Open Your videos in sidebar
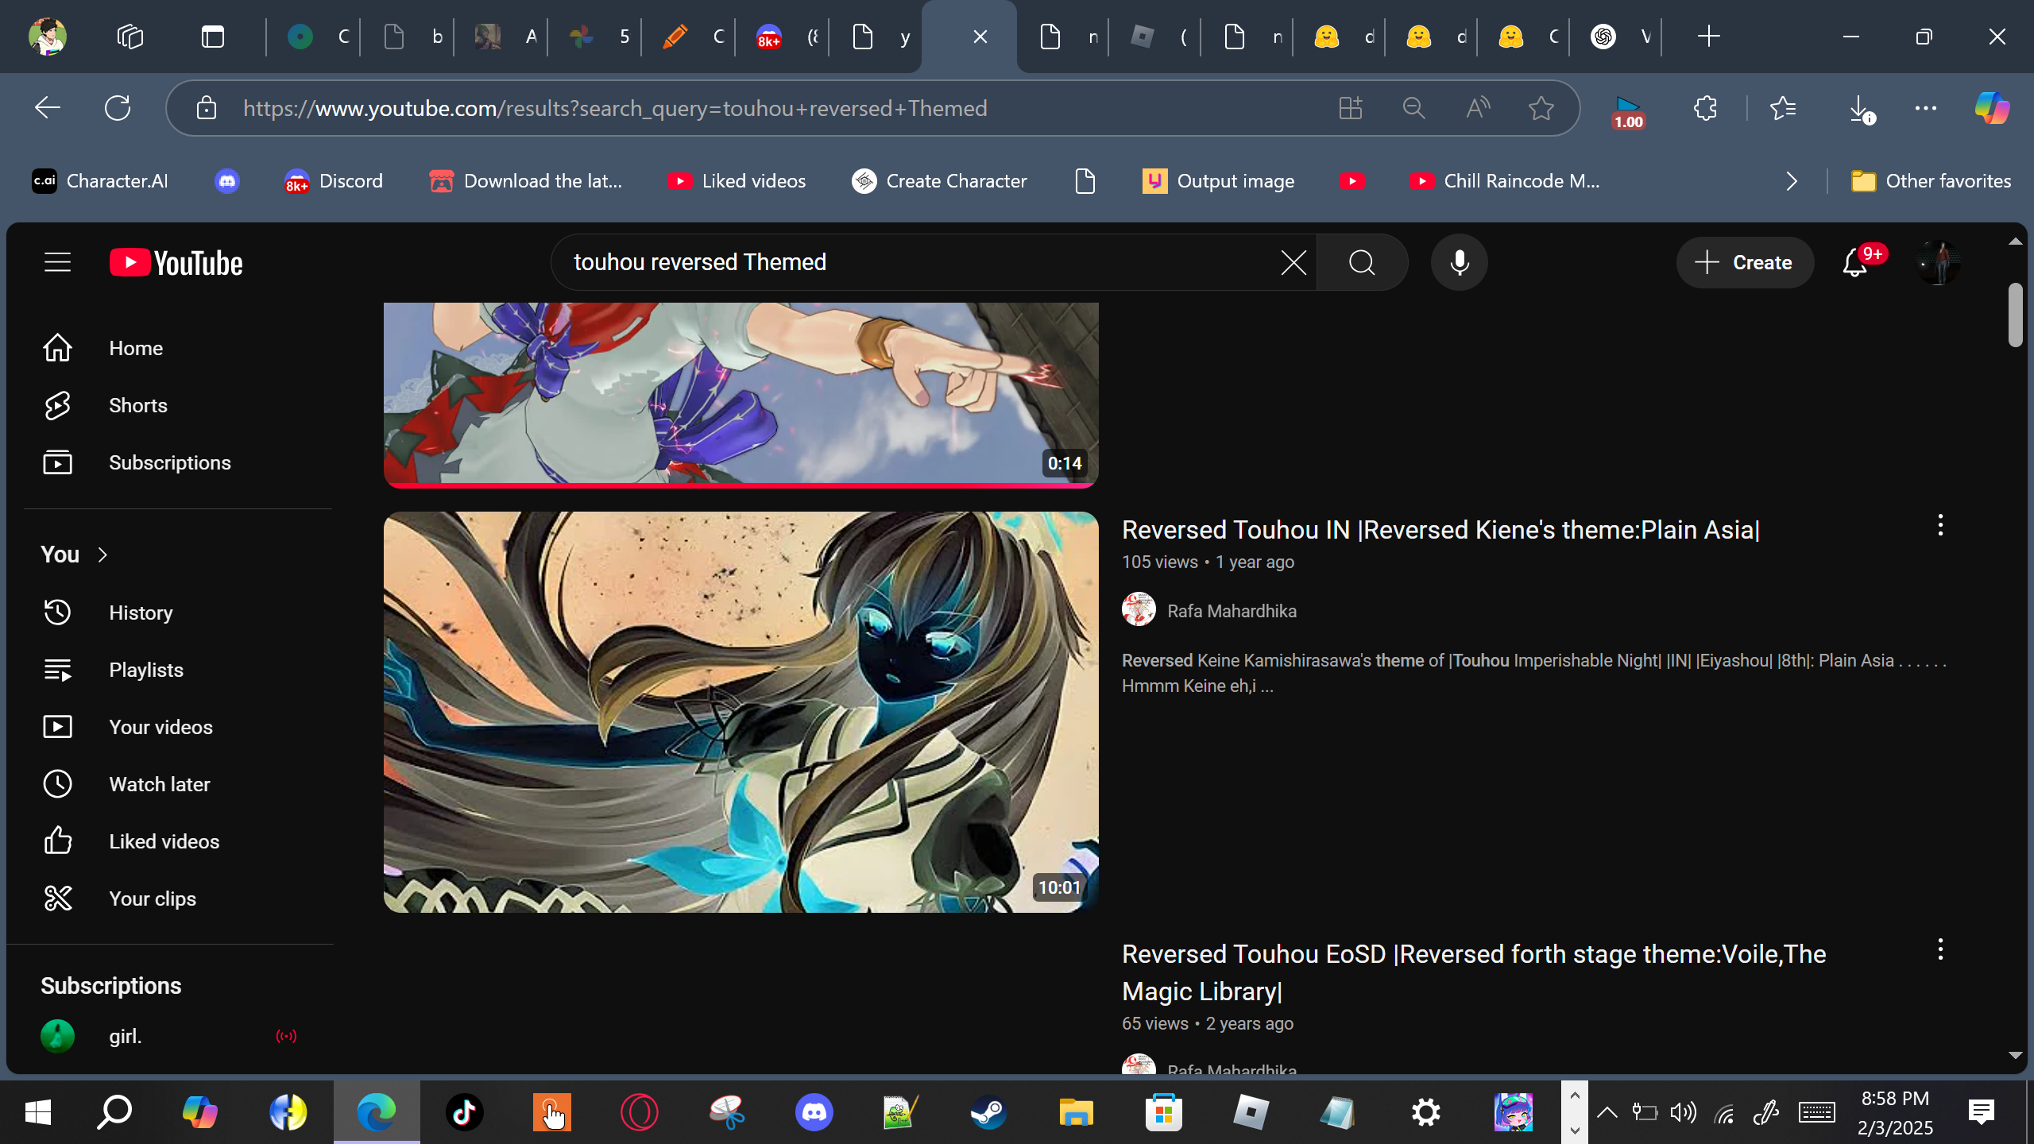This screenshot has height=1144, width=2034. point(177,727)
